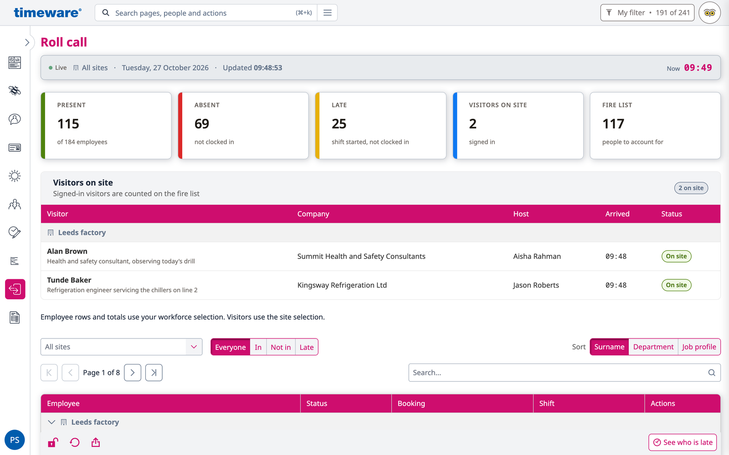
Task: Focus the global search pages field
Action: (205, 13)
